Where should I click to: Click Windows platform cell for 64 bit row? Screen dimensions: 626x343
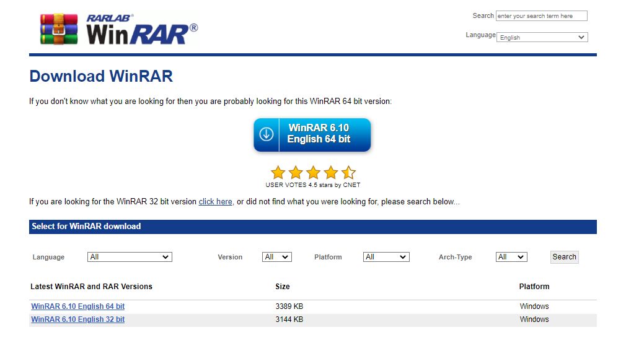click(534, 306)
